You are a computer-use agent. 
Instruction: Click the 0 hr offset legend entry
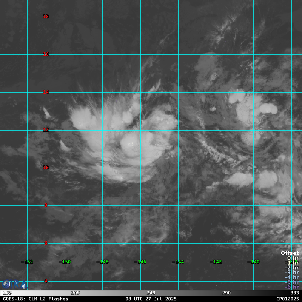point(293,258)
